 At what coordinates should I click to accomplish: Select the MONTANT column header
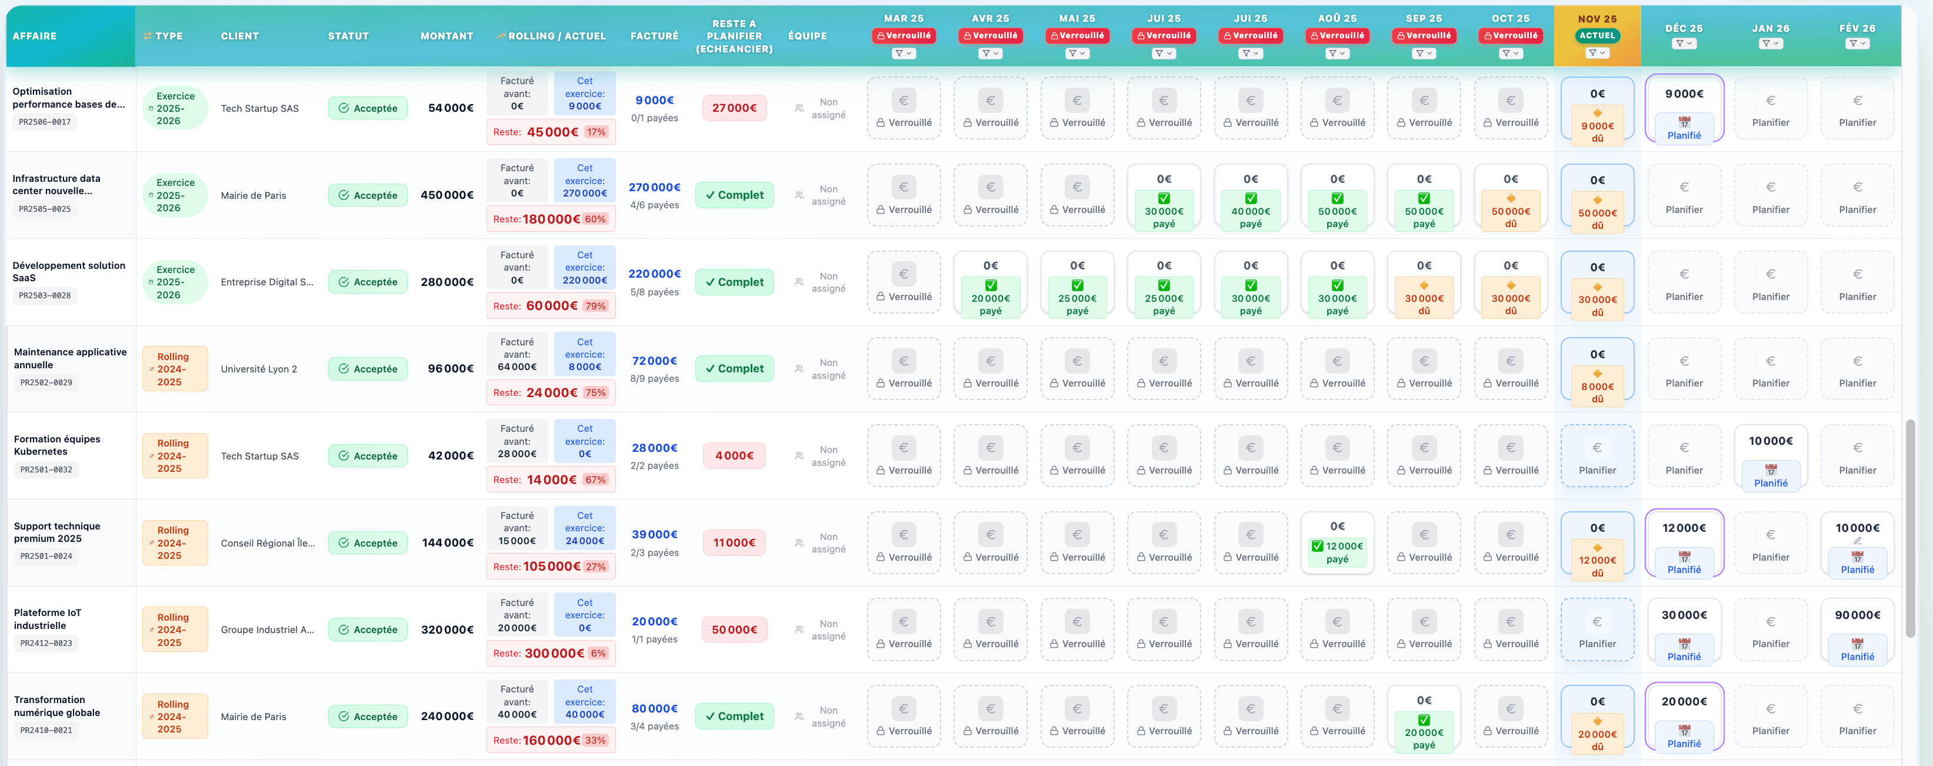[446, 36]
